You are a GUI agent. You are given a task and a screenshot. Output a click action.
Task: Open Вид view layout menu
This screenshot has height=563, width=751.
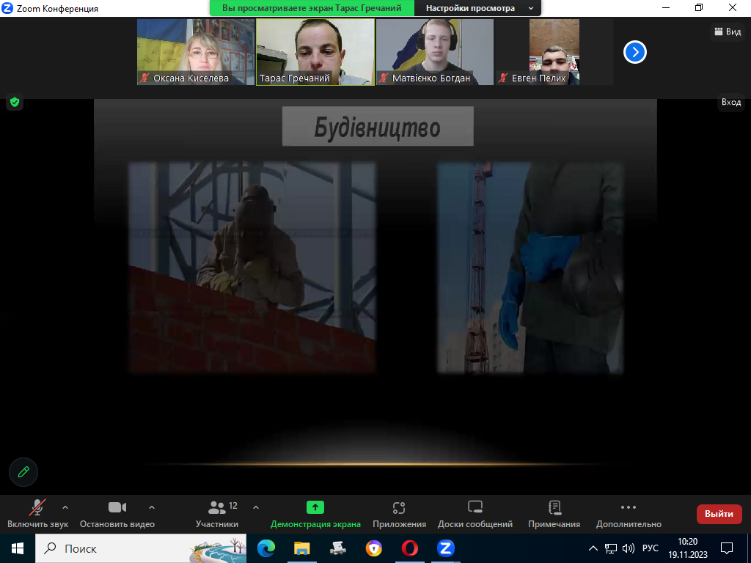click(728, 32)
